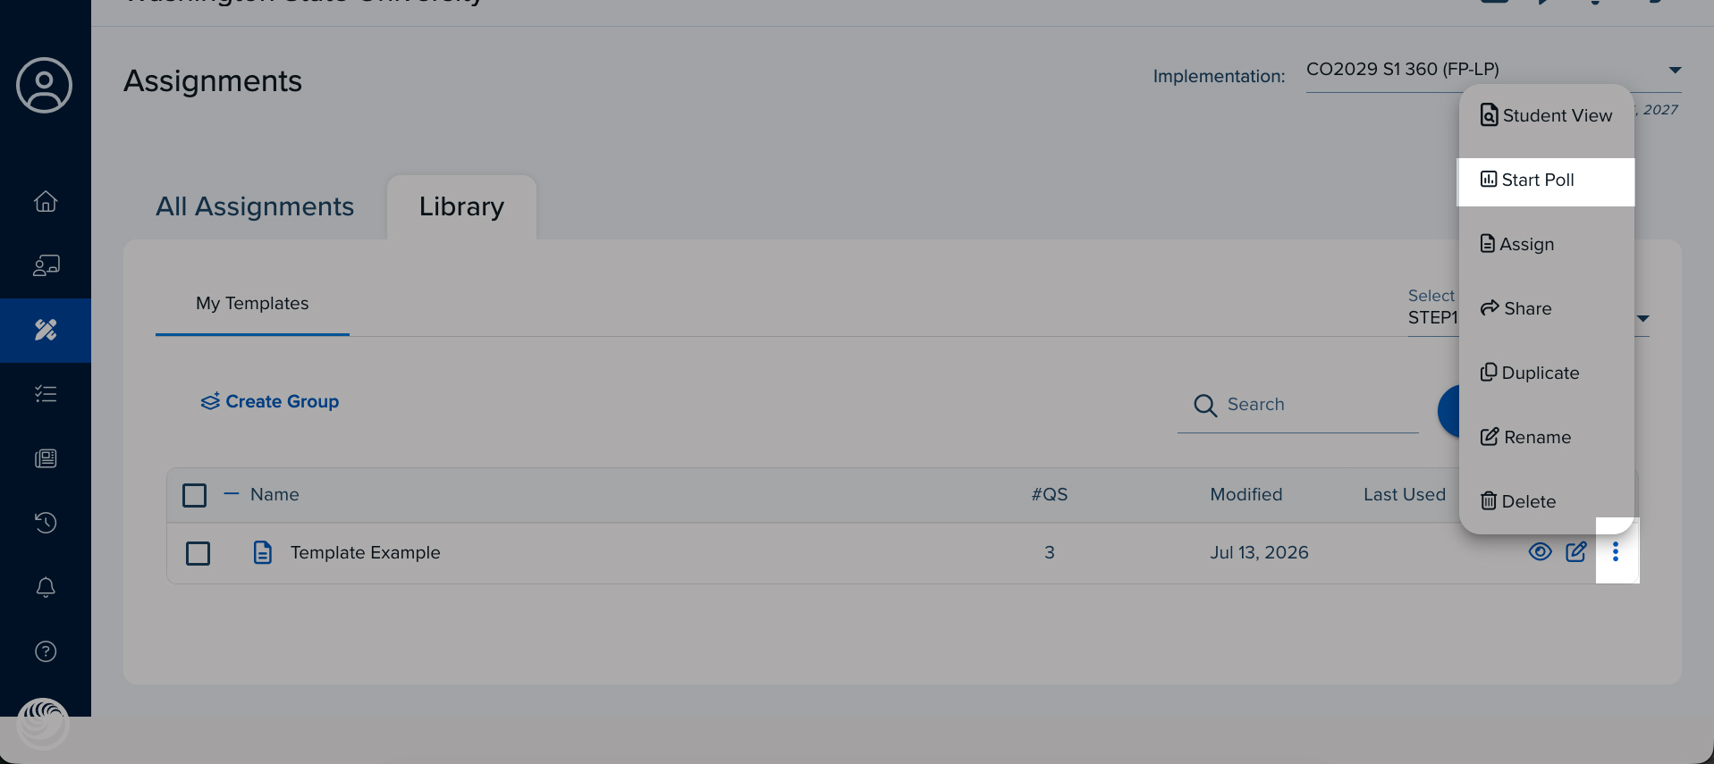
Task: Go to Home in the sidebar
Action: [46, 201]
